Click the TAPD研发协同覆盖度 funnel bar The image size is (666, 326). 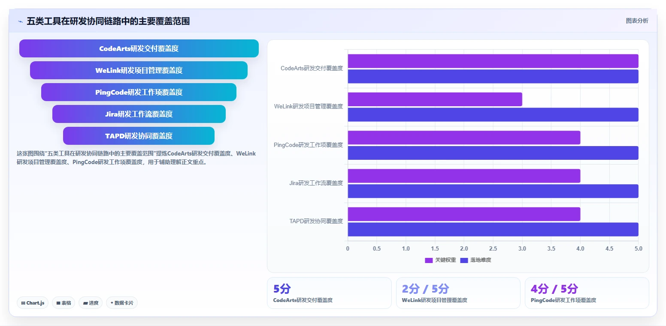(139, 136)
